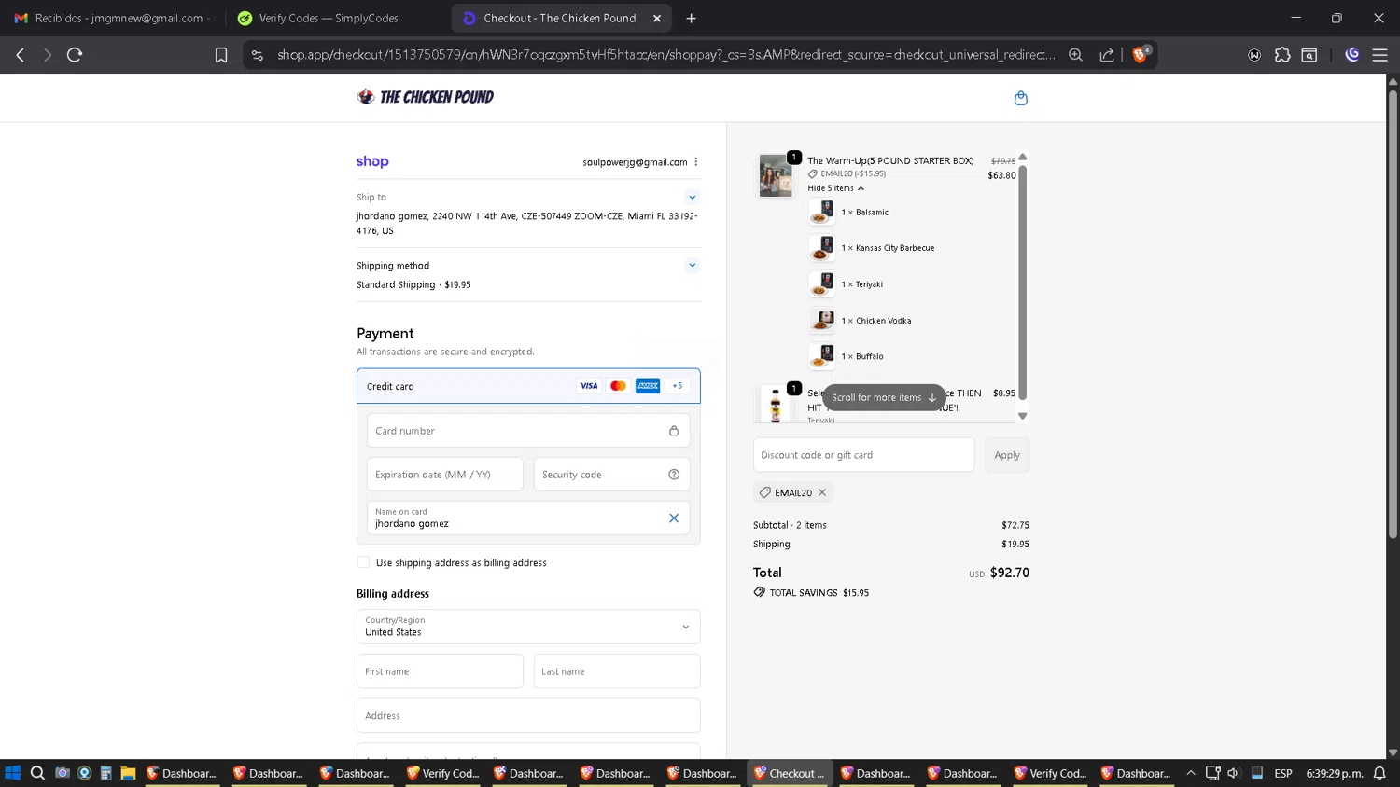This screenshot has height=787, width=1400.
Task: Click the Buffalo item thumbnail
Action: coord(821,356)
